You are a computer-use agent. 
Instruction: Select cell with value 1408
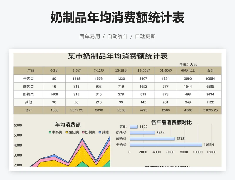click(x=54, y=95)
